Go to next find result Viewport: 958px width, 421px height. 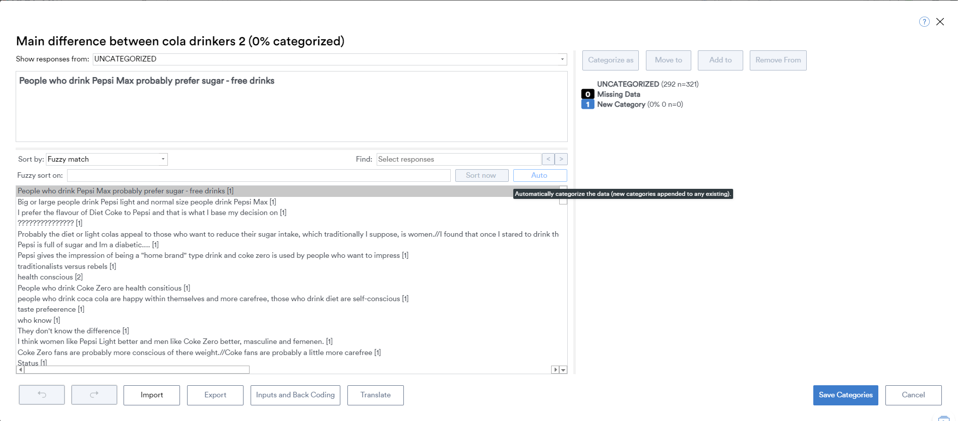[561, 159]
